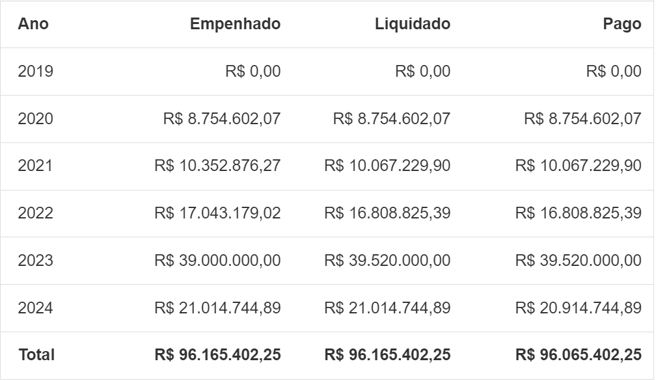The image size is (656, 381).
Task: Select 2020 Liquidado value R$ 8.754.602,07
Action: (392, 118)
